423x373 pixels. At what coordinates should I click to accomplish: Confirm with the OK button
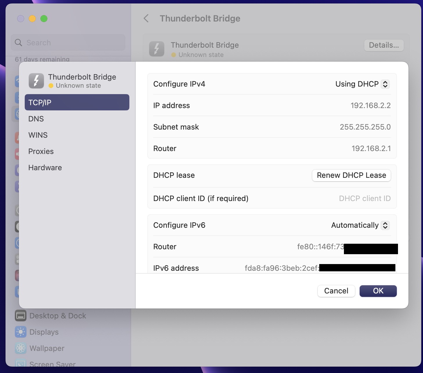pos(378,291)
